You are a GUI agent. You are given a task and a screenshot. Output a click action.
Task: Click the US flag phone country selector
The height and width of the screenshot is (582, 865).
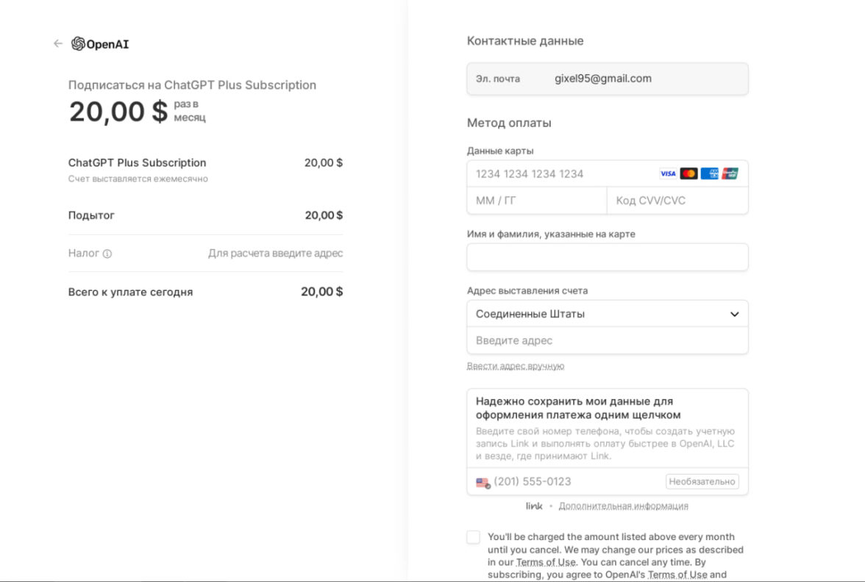click(483, 483)
